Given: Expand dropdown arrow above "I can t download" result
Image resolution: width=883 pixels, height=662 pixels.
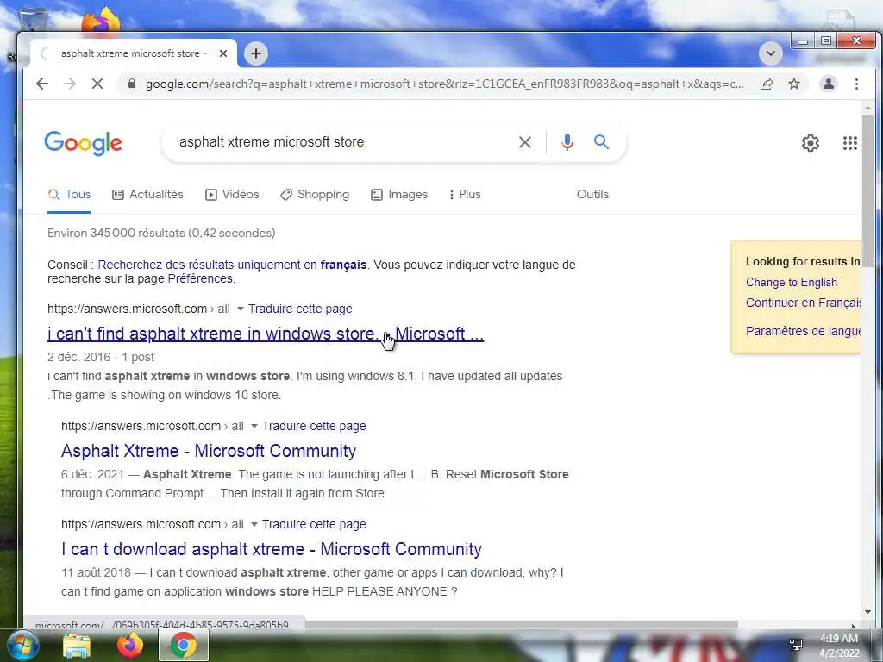Looking at the screenshot, I should tap(254, 524).
